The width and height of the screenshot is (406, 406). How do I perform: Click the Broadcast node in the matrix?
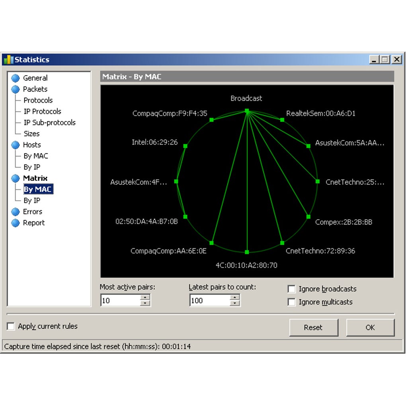pos(247,111)
